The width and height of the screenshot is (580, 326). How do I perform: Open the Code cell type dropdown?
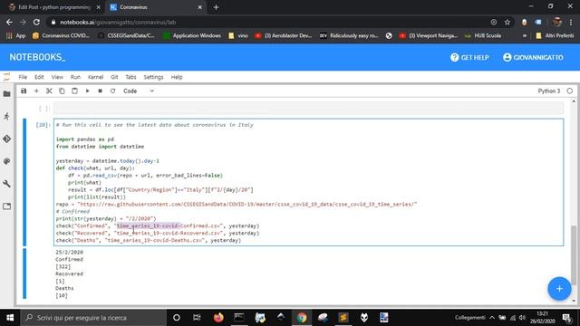pos(139,91)
